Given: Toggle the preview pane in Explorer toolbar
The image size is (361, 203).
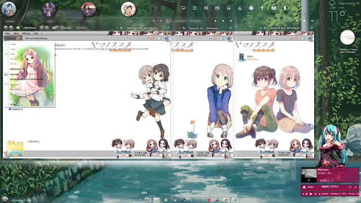Looking at the screenshot, I should point(160,38).
